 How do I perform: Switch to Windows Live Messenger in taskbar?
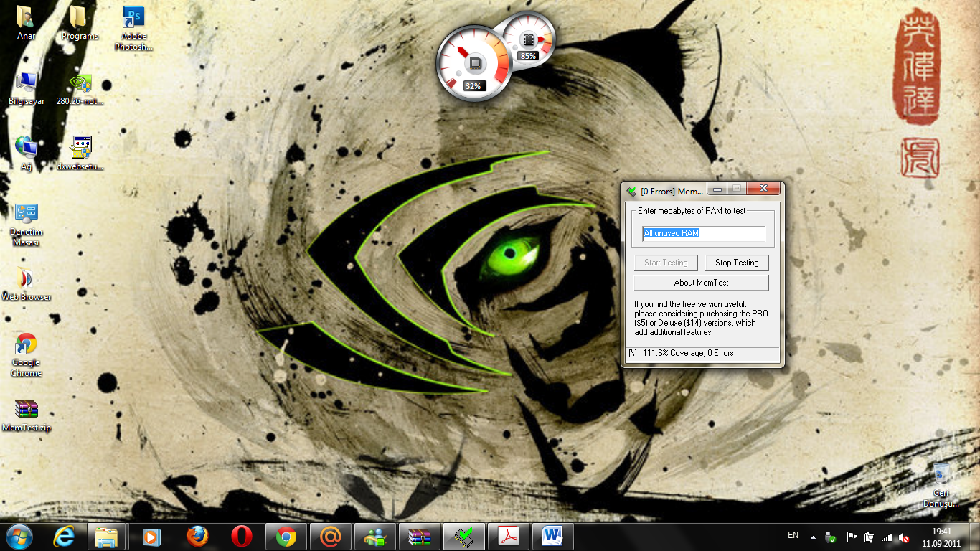click(x=375, y=537)
